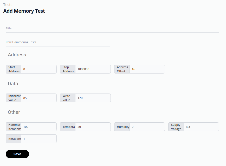Click the Tests breadcrumb link
Image resolution: width=226 pixels, height=166 pixels.
(x=8, y=5)
